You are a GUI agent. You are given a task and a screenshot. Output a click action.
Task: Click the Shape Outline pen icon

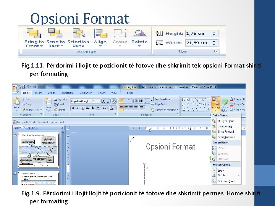pos(231,105)
